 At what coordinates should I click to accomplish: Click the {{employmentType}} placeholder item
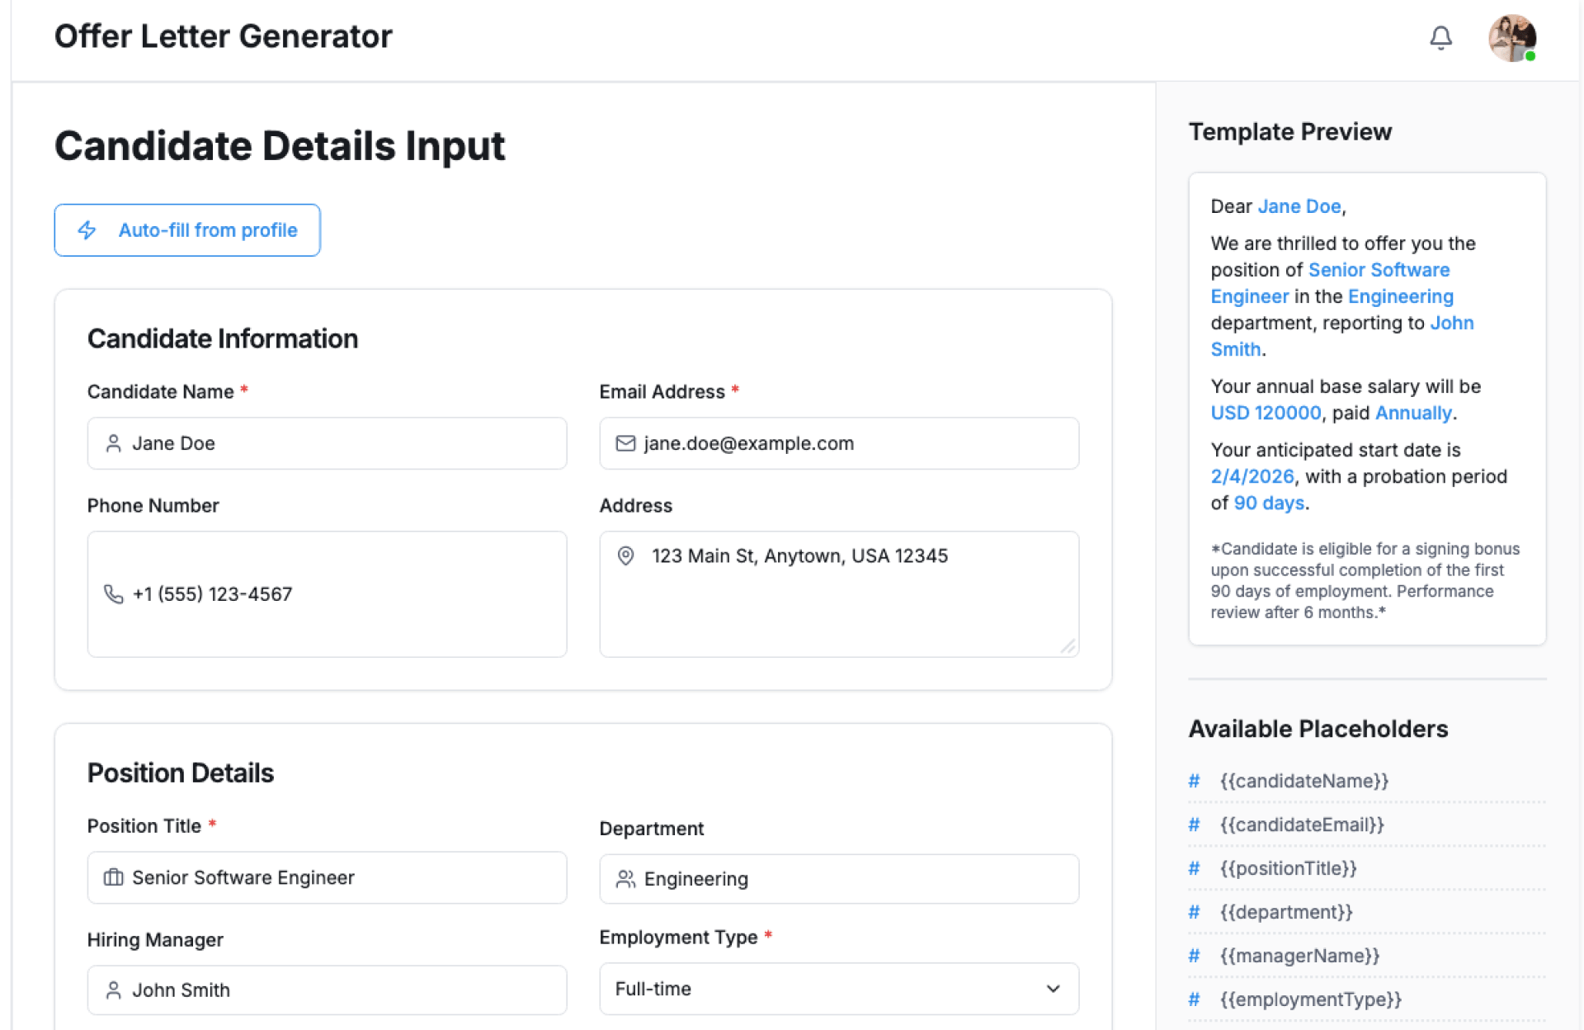coord(1310,999)
